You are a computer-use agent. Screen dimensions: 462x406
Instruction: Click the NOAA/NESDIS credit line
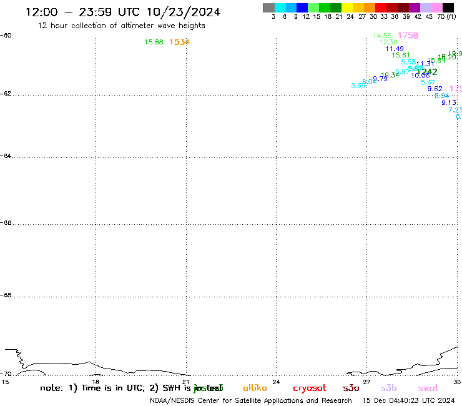pyautogui.click(x=251, y=401)
